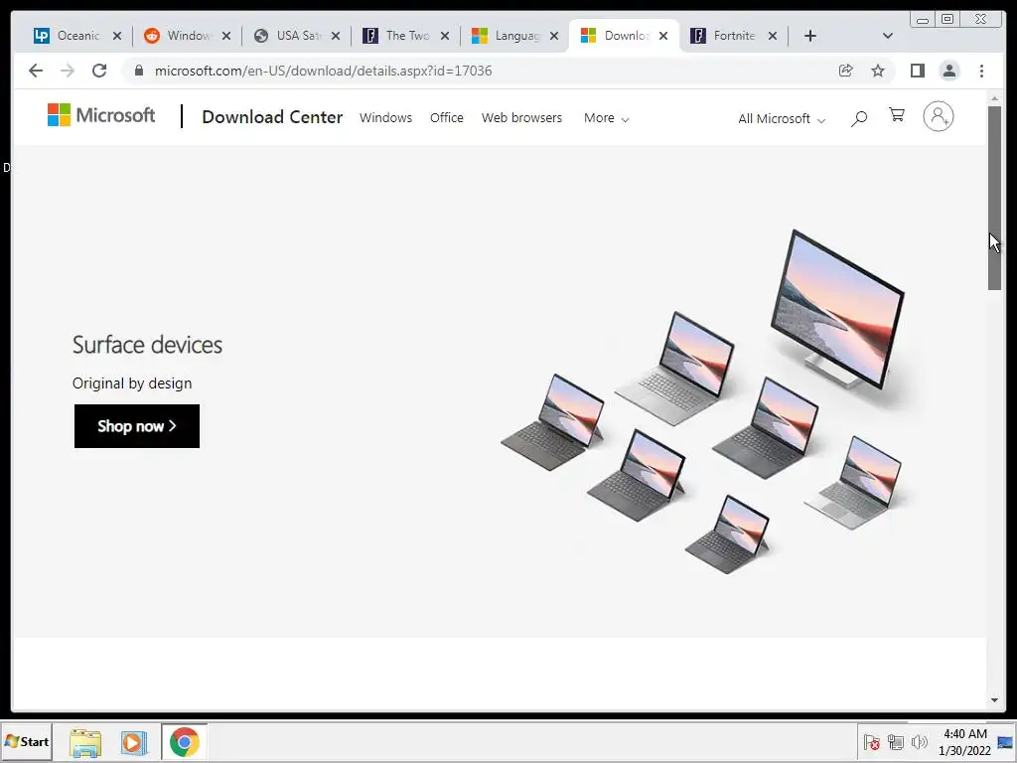1017x763 pixels.
Task: Click the Microsoft logo
Action: click(x=101, y=115)
